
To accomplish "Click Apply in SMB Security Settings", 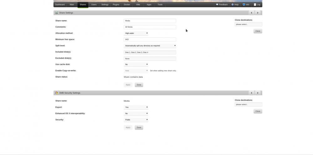I will [128, 128].
